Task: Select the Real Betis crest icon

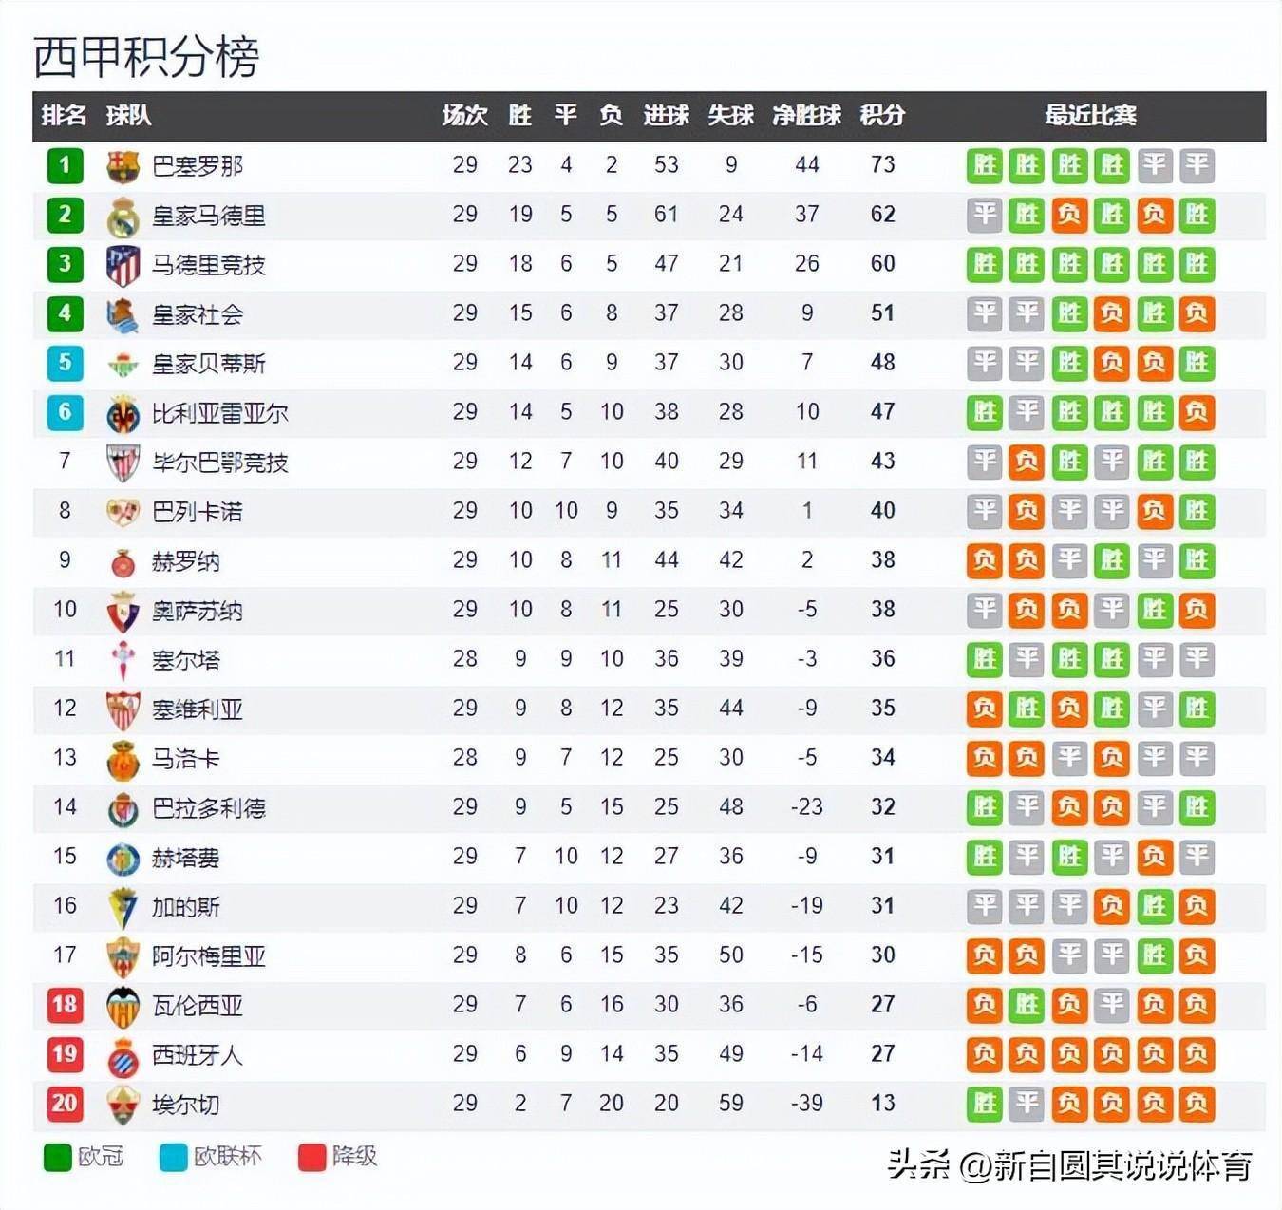Action: point(123,364)
